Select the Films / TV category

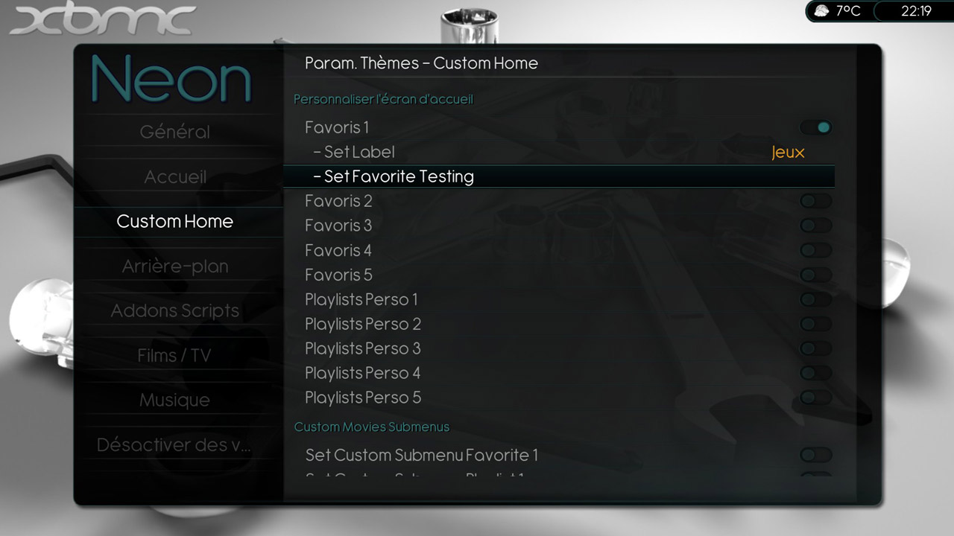coord(175,355)
